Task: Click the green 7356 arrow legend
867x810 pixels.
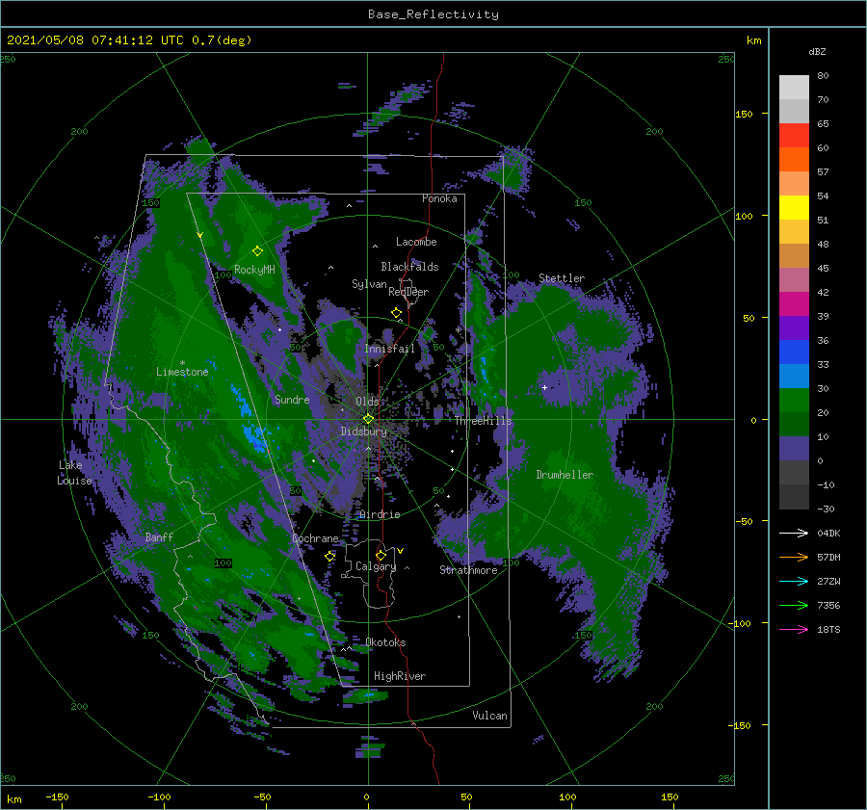Action: [794, 606]
